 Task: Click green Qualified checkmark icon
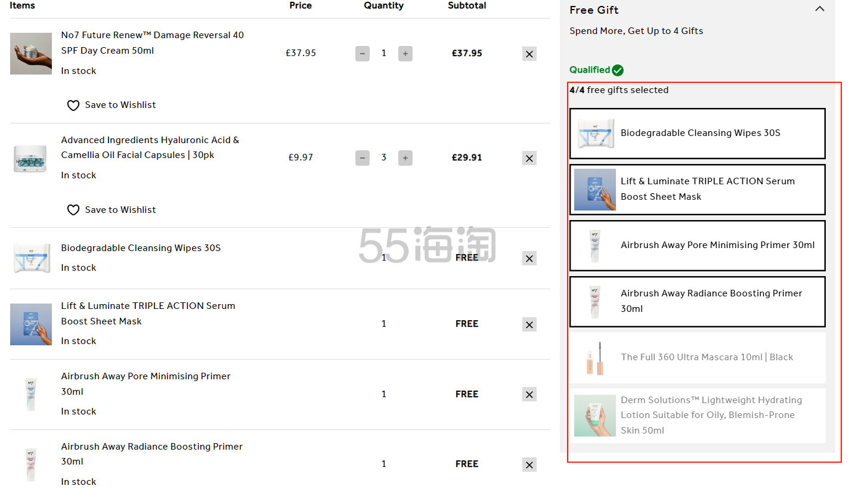click(x=618, y=70)
